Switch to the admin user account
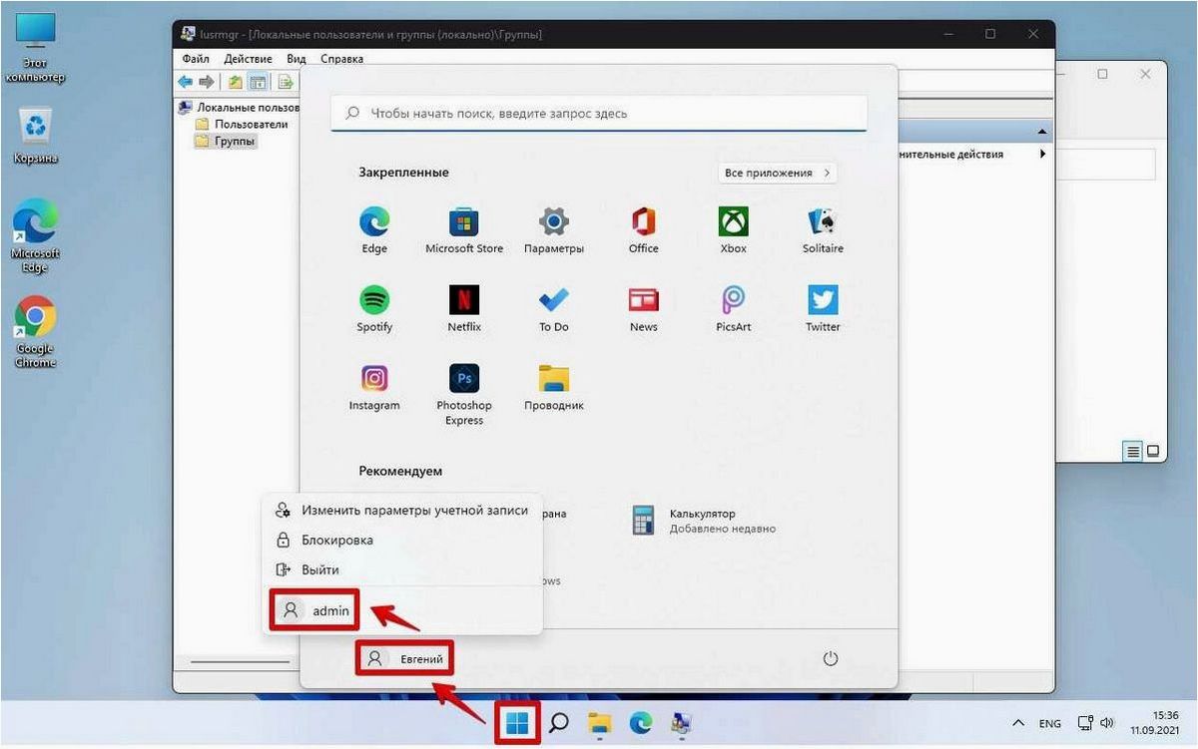 point(314,610)
